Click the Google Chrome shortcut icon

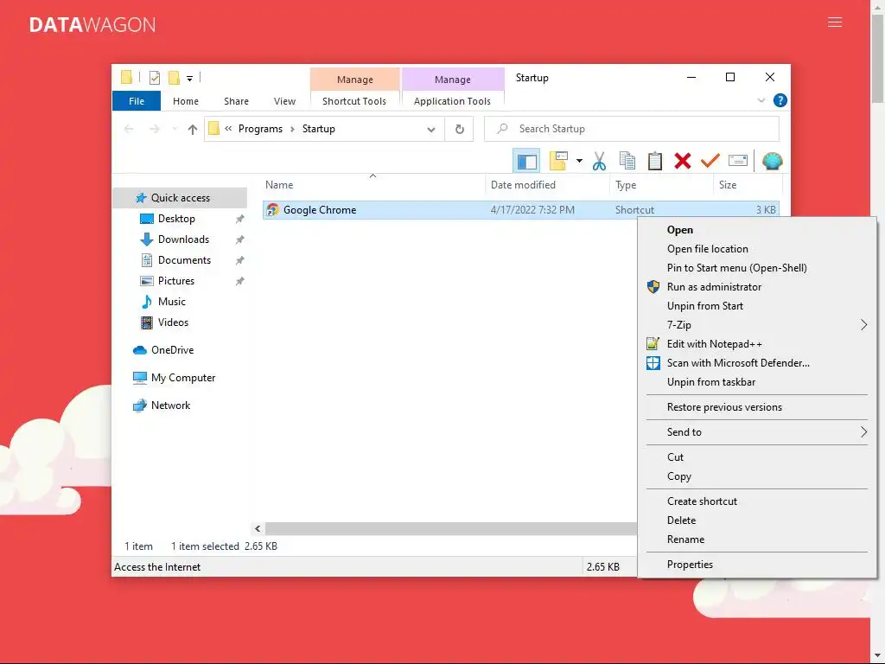(272, 210)
